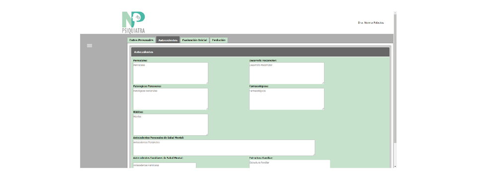Click the page scrollbar up arrow

pos(395,13)
